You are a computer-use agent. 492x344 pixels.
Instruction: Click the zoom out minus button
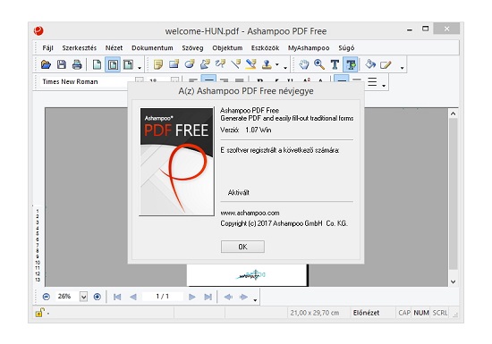pyautogui.click(x=47, y=297)
